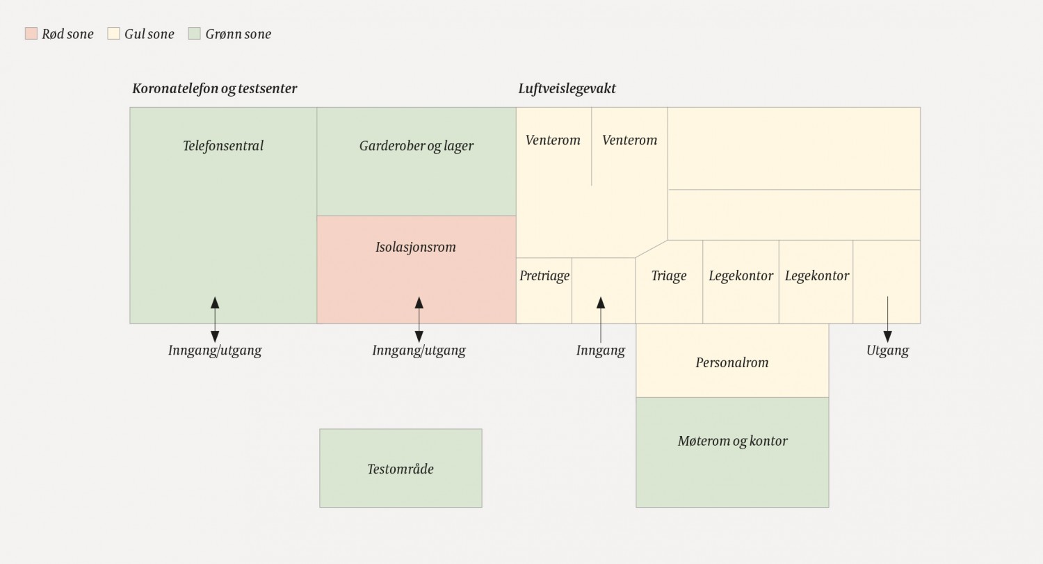
Task: Select the left Legekontor room
Action: pyautogui.click(x=741, y=276)
